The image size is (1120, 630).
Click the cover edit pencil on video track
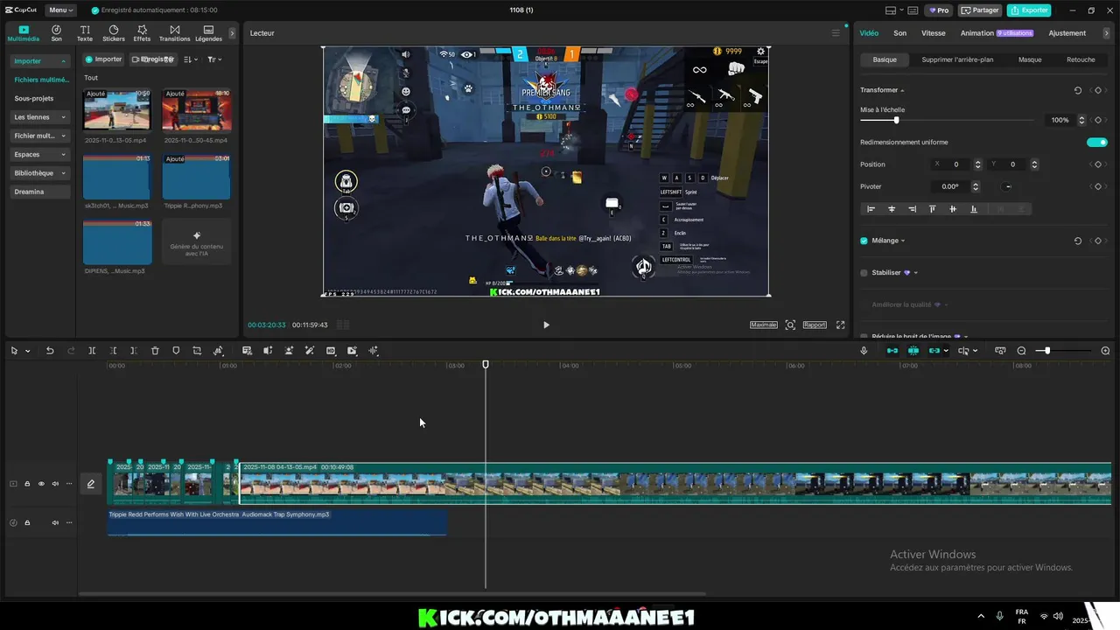point(90,484)
